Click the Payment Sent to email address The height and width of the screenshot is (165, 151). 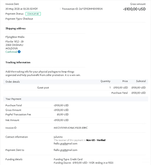point(65,150)
